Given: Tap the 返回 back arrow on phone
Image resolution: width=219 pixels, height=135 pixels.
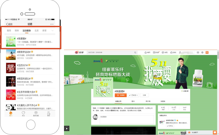Looking at the screenshot, I should pyautogui.click(x=9, y=24).
